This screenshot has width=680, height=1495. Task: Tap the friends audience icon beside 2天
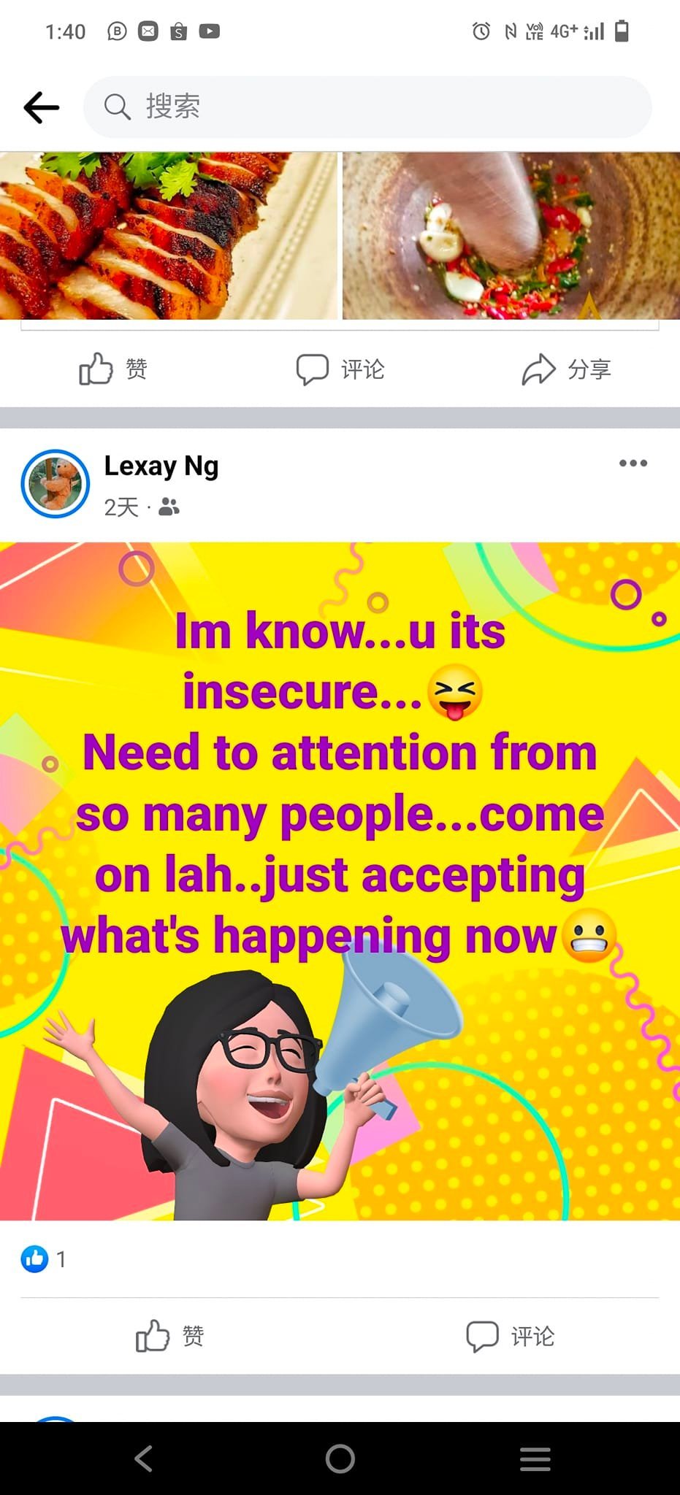click(169, 507)
